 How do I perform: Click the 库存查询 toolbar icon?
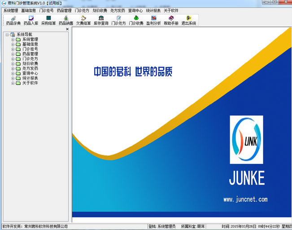click(x=101, y=20)
